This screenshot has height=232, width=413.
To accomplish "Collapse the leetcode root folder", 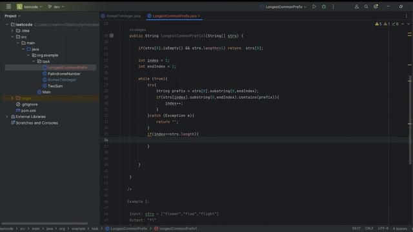I will 7,24.
